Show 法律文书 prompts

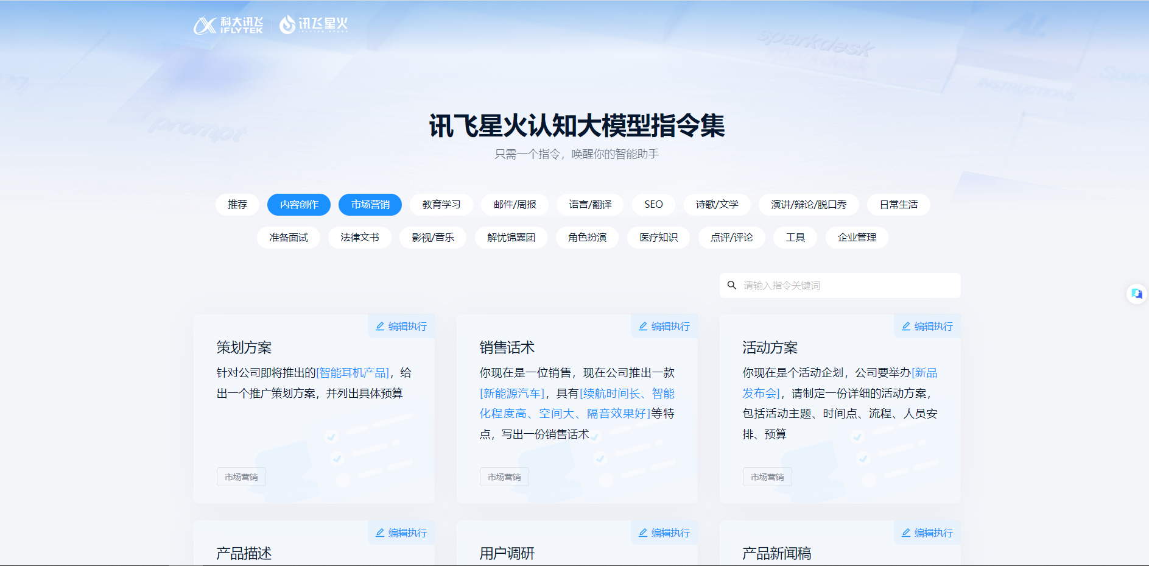pyautogui.click(x=360, y=238)
